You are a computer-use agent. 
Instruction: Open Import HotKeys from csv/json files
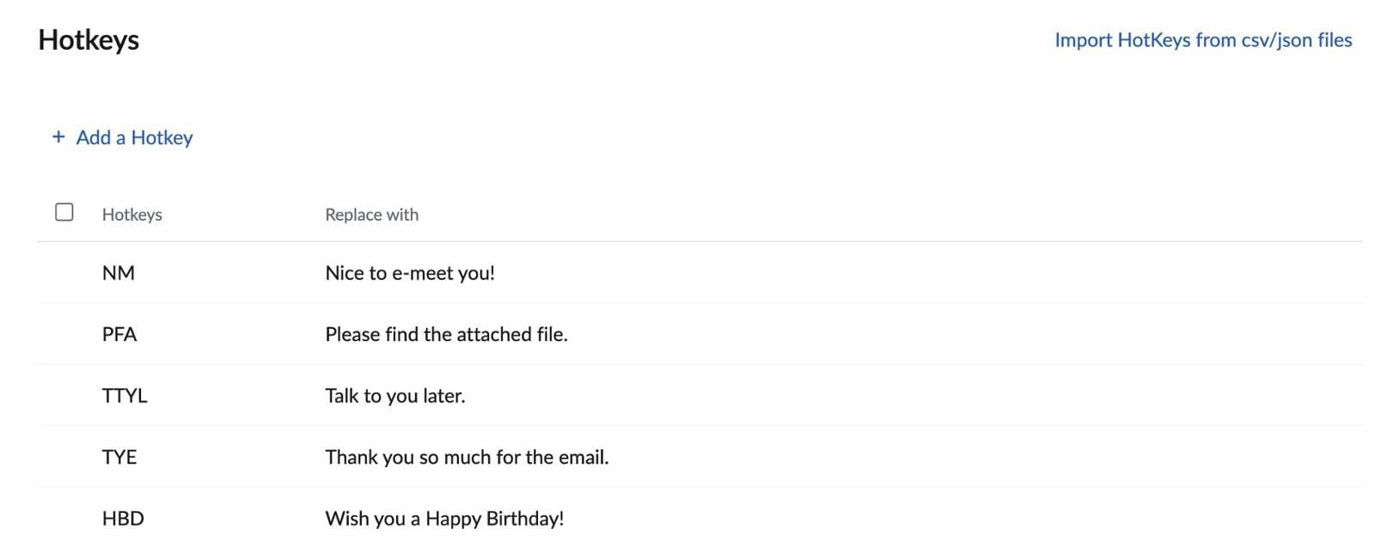(1203, 40)
